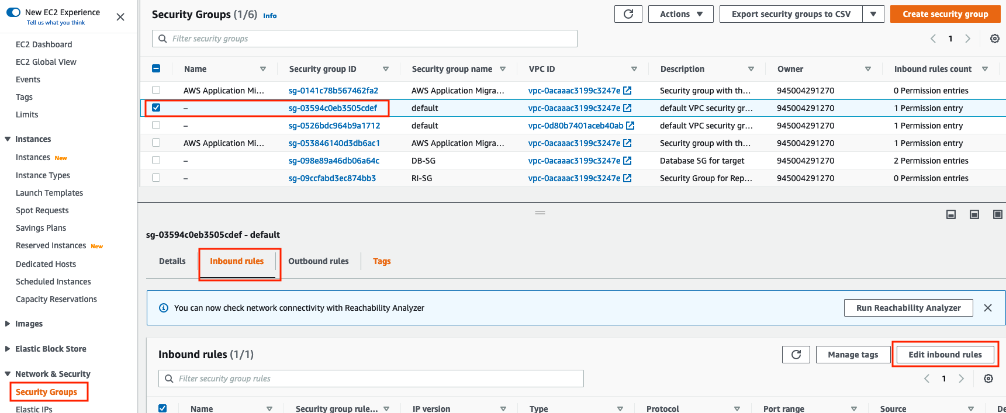Expand the Images sidebar section
The width and height of the screenshot is (1006, 413).
point(8,324)
